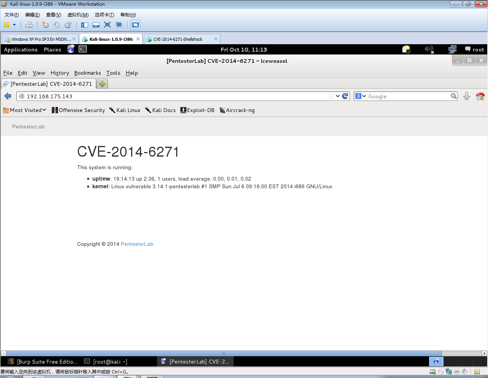Image resolution: width=488 pixels, height=378 pixels.
Task: Open the Kali Places menu
Action: click(x=52, y=50)
